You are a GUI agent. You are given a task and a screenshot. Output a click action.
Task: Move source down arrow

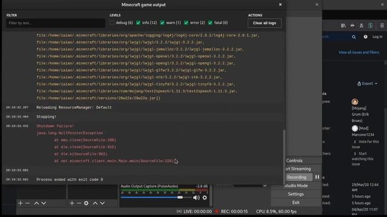click(x=102, y=203)
